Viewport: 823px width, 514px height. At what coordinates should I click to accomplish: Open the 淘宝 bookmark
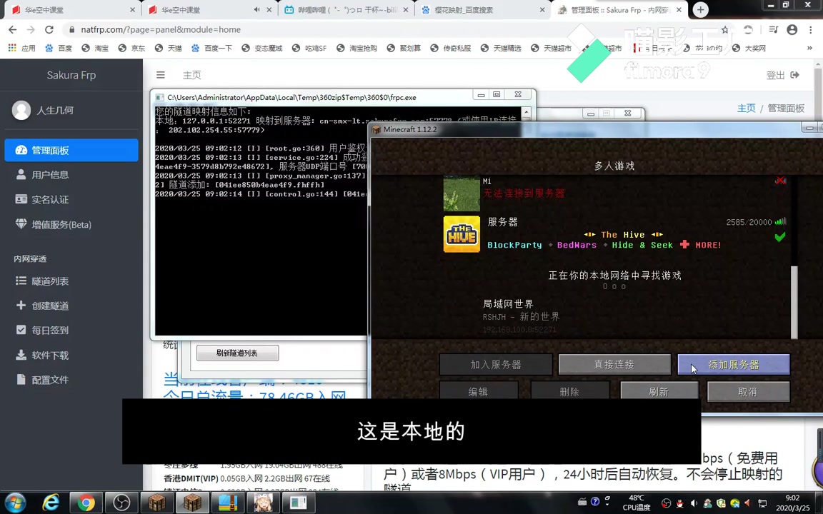(95, 49)
